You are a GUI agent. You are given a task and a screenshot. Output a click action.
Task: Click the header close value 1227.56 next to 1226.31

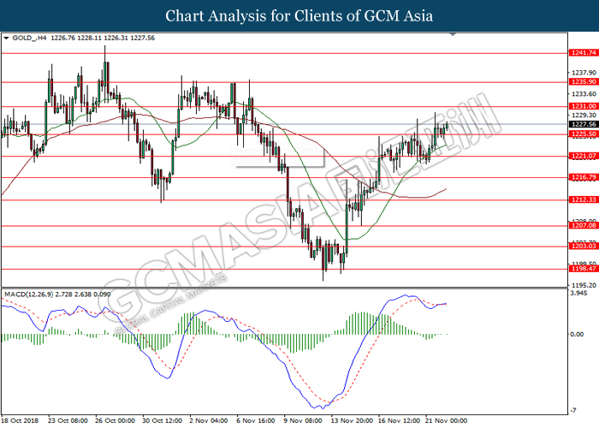143,38
